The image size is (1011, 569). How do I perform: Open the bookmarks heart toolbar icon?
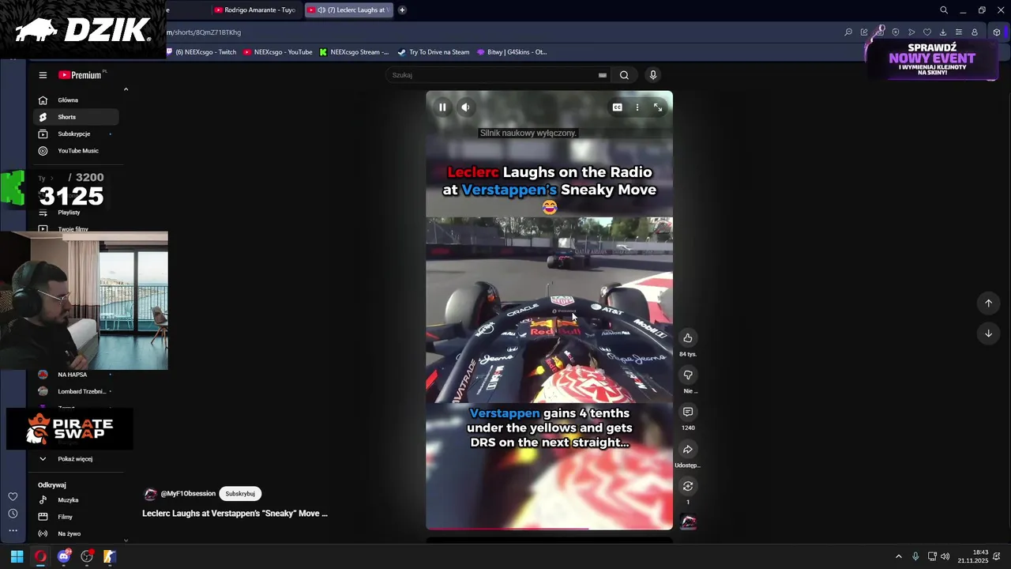927,32
